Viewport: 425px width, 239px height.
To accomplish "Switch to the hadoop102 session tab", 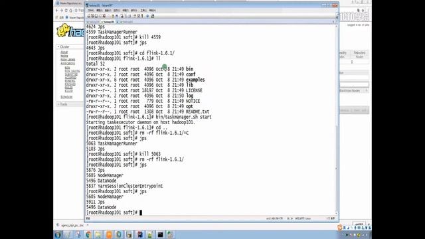I will coord(126,22).
